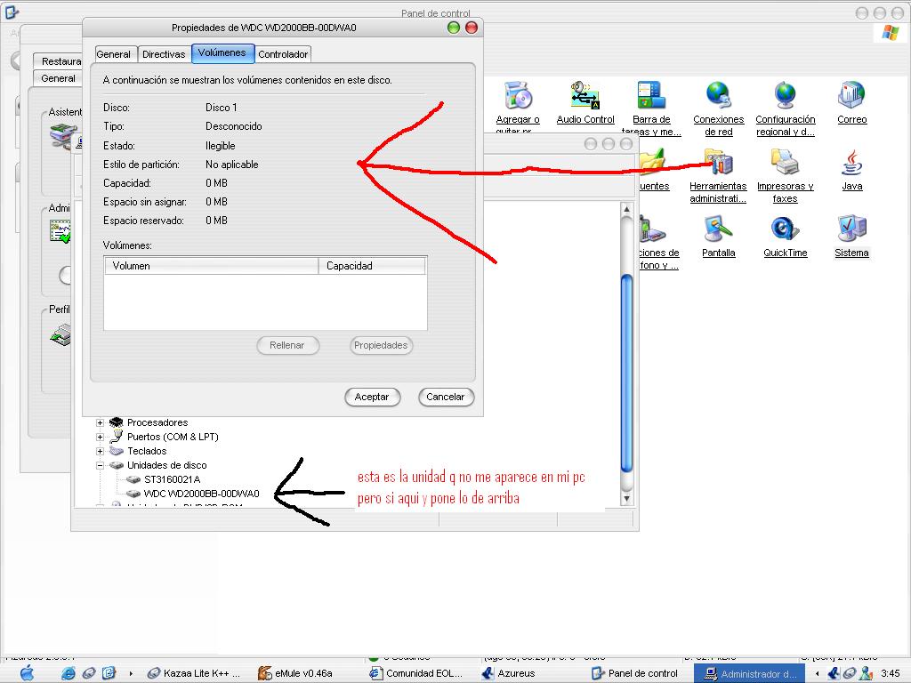Open Conexiones de red
The width and height of the screenshot is (911, 683).
coord(719,108)
